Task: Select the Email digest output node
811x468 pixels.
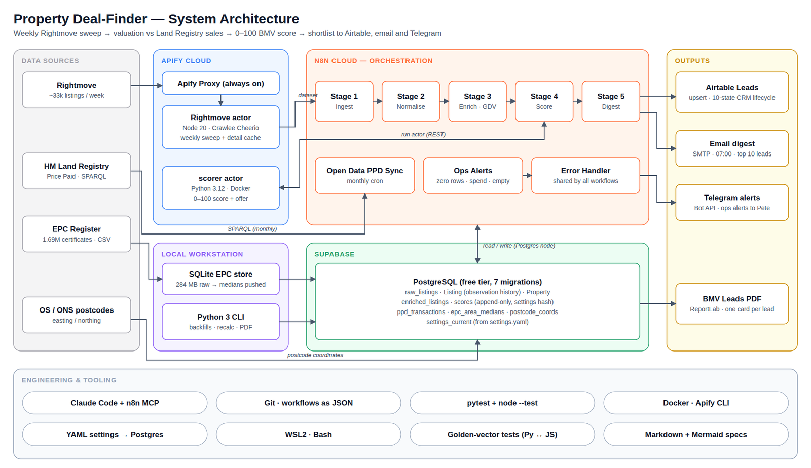Action: coord(732,148)
